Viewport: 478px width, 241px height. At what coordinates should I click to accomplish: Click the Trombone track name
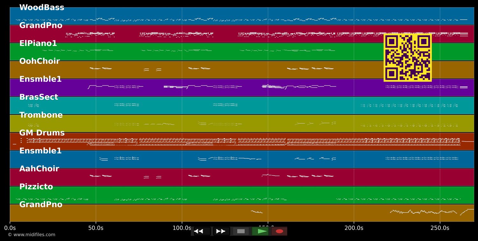tap(41, 115)
